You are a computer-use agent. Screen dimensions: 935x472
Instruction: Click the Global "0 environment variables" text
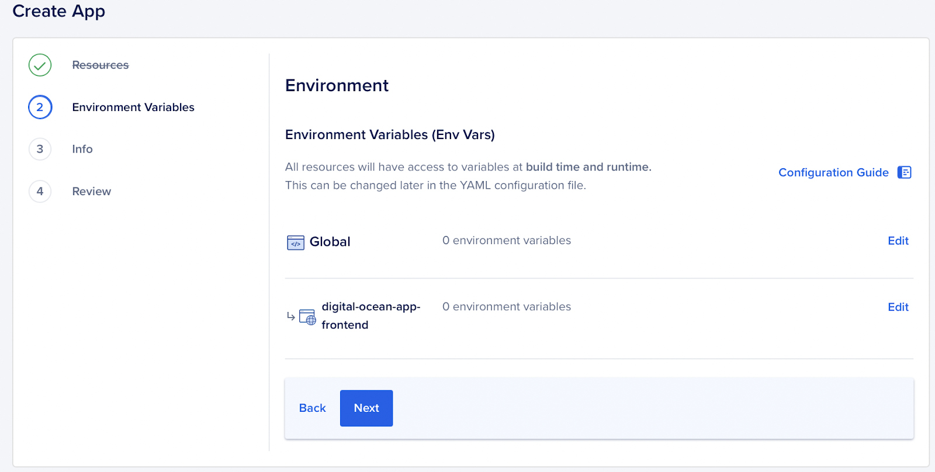click(506, 241)
